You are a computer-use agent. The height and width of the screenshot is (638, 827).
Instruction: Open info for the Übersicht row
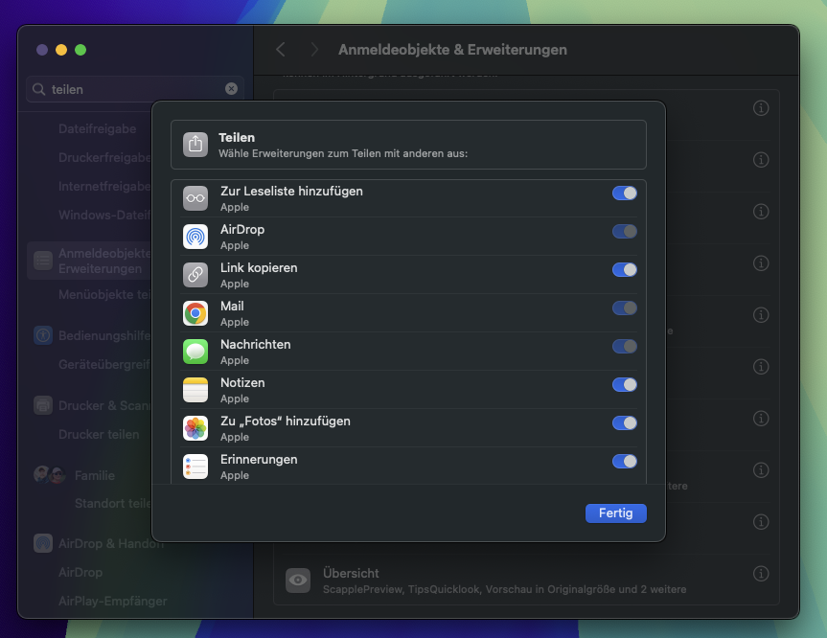[761, 574]
